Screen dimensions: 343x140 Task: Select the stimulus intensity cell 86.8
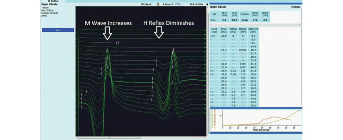(x=253, y=95)
